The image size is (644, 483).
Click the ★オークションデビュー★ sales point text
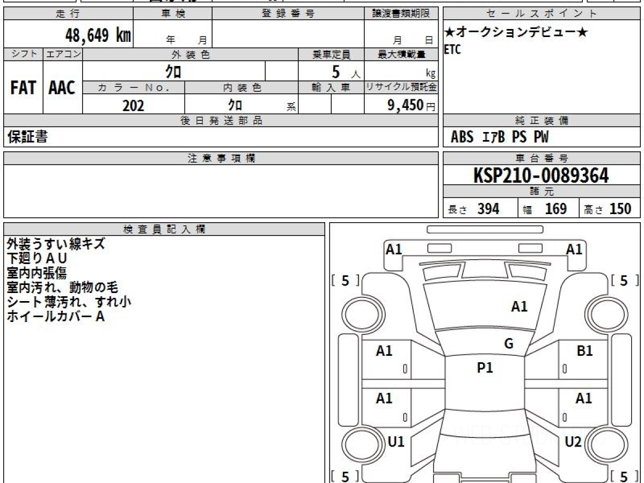516,33
